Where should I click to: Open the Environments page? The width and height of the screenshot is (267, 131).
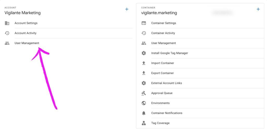click(x=160, y=103)
